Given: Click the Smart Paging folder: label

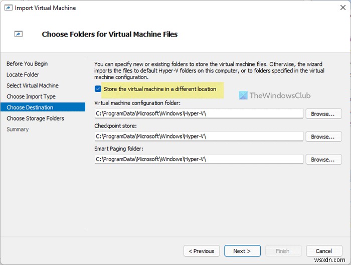Looking at the screenshot, I should pos(119,148).
